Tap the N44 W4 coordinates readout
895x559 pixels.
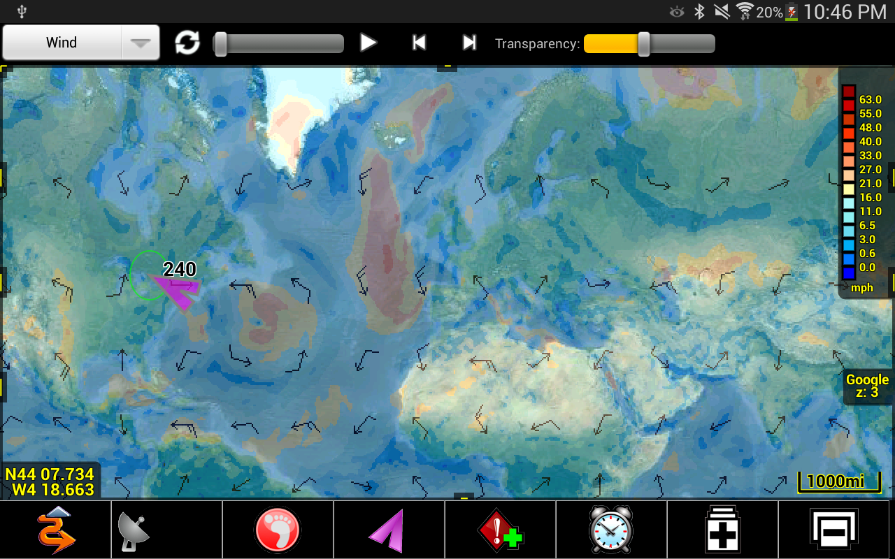pyautogui.click(x=50, y=482)
